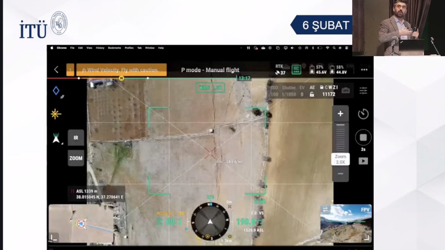The image size is (445, 250).
Task: Open camera parameter sliders icon
Action: tap(363, 90)
